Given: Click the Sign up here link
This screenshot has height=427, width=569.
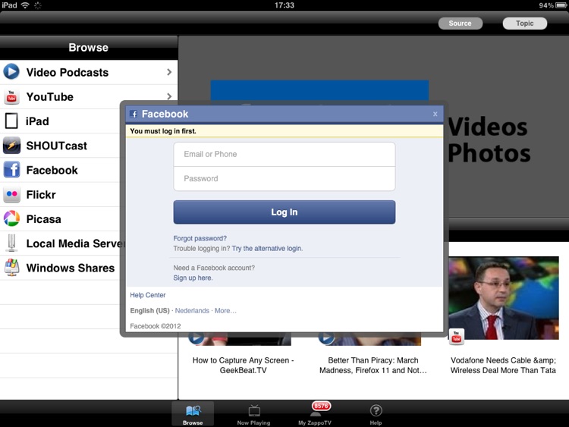Looking at the screenshot, I should tap(193, 278).
